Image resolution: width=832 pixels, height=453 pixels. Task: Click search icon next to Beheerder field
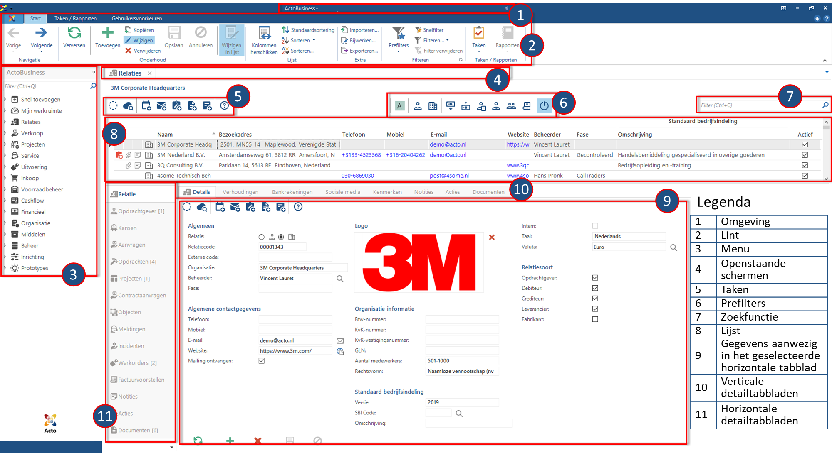pyautogui.click(x=340, y=279)
